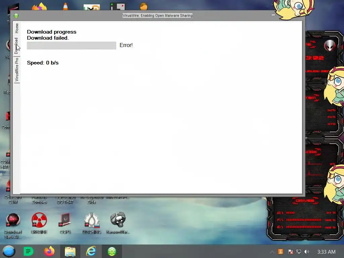
Task: Select the Download side tab
Action: pos(17,46)
